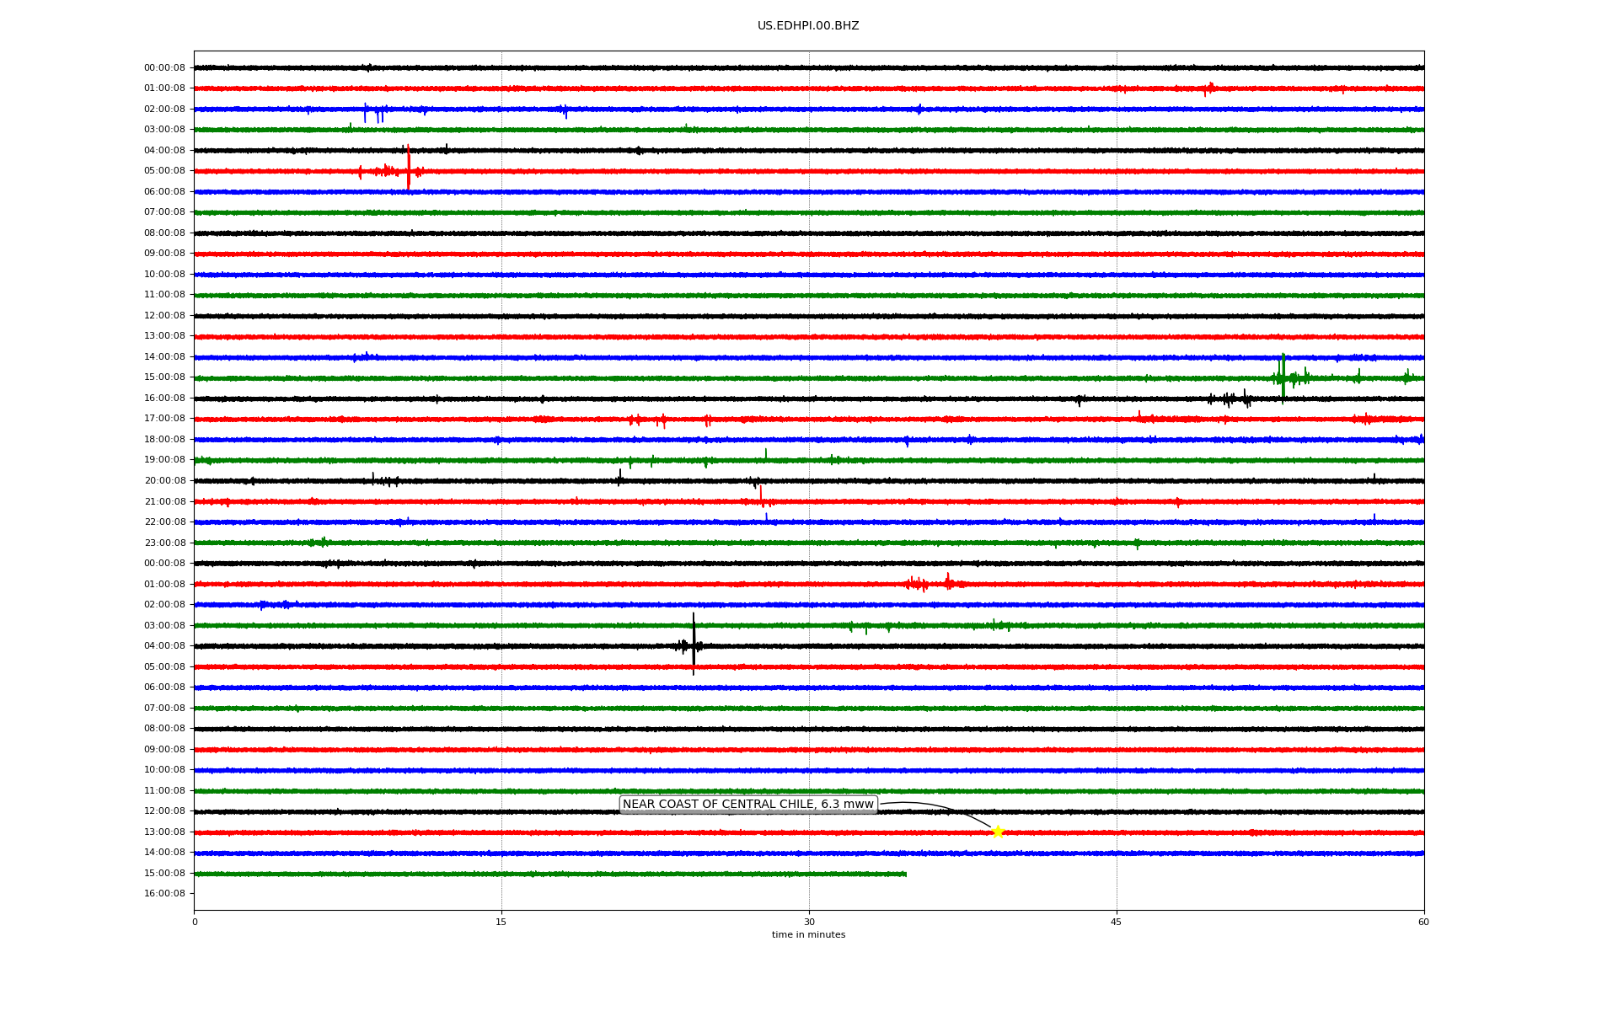Click the US.EDHPI.00.BHZ plot title
The width and height of the screenshot is (1618, 1011).
(808, 26)
